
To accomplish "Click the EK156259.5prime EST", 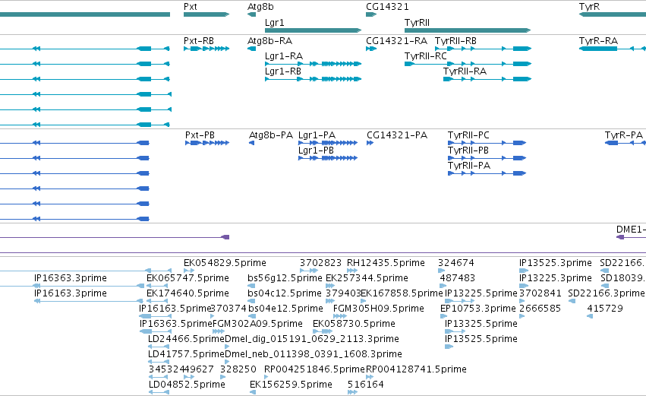I will click(x=253, y=392).
